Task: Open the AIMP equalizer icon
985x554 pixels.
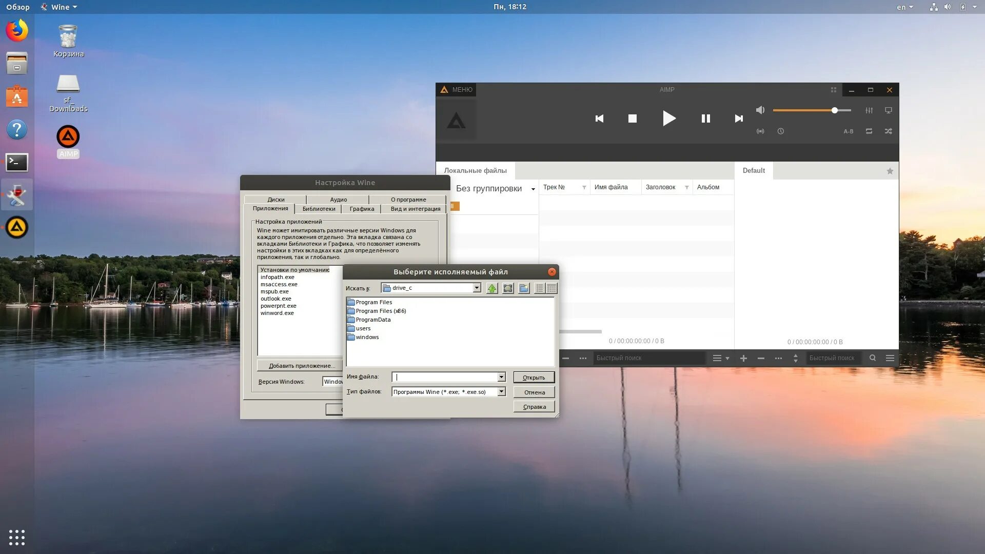Action: [x=869, y=110]
